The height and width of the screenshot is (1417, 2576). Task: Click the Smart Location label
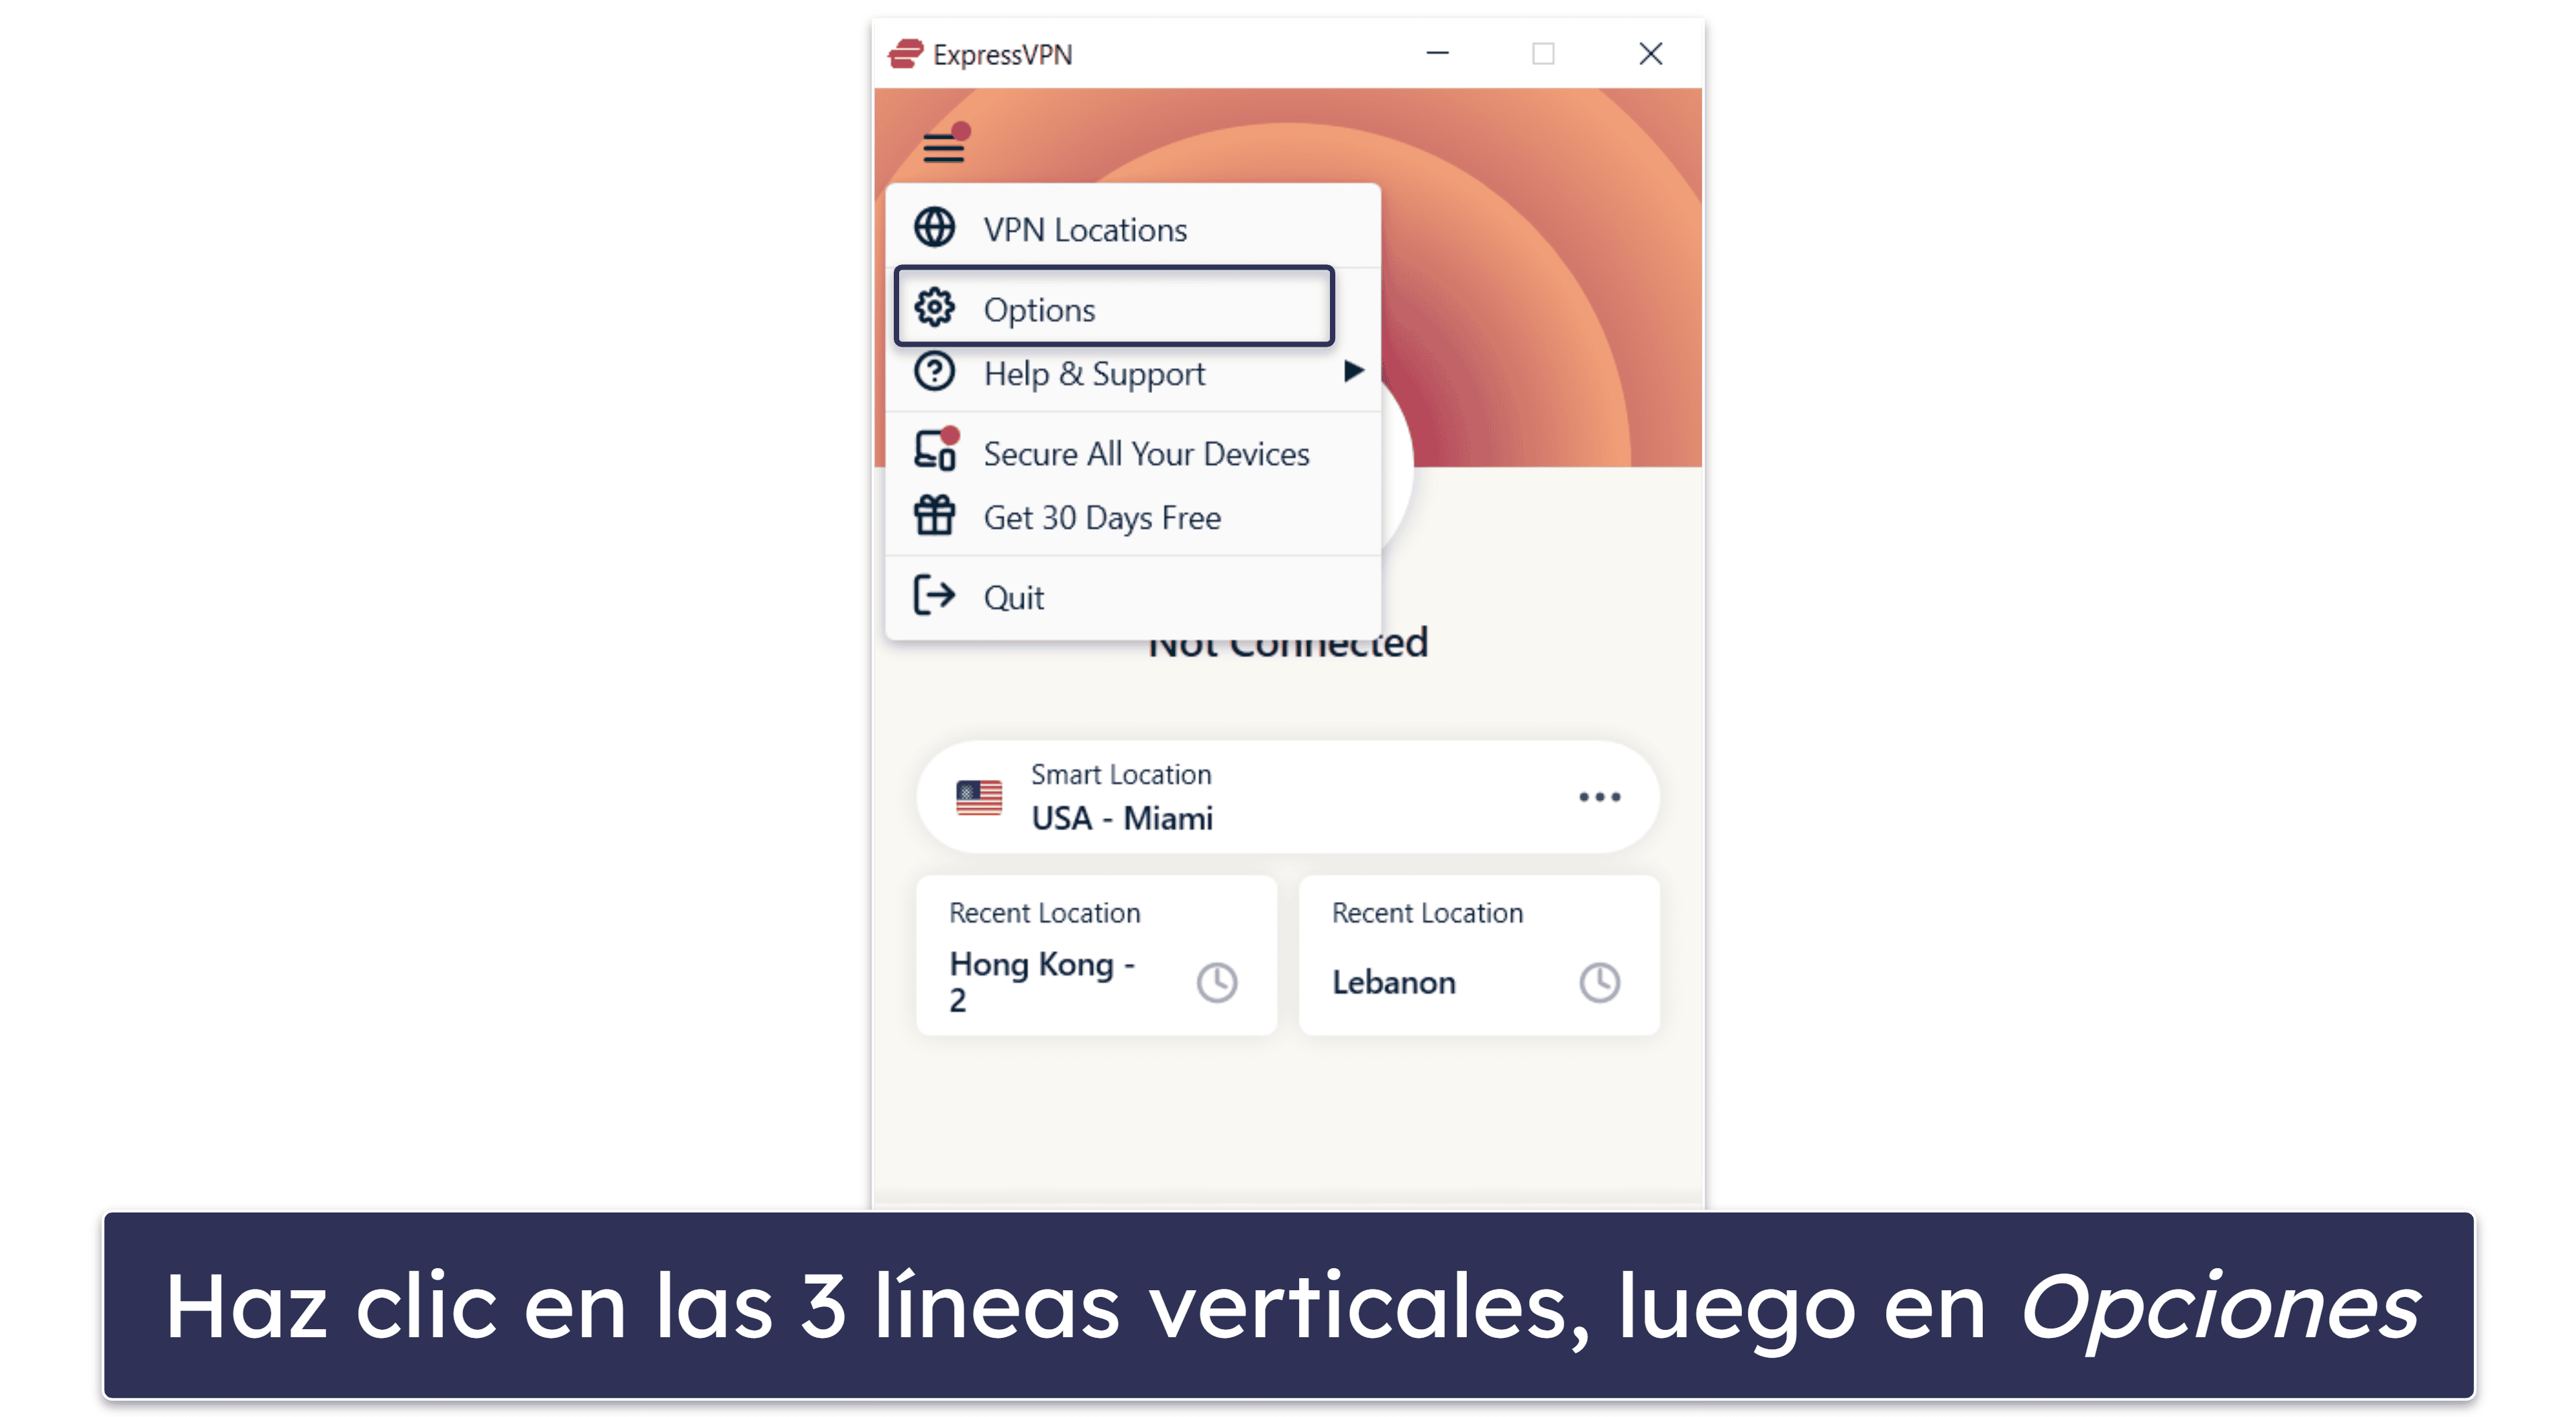pos(1121,775)
